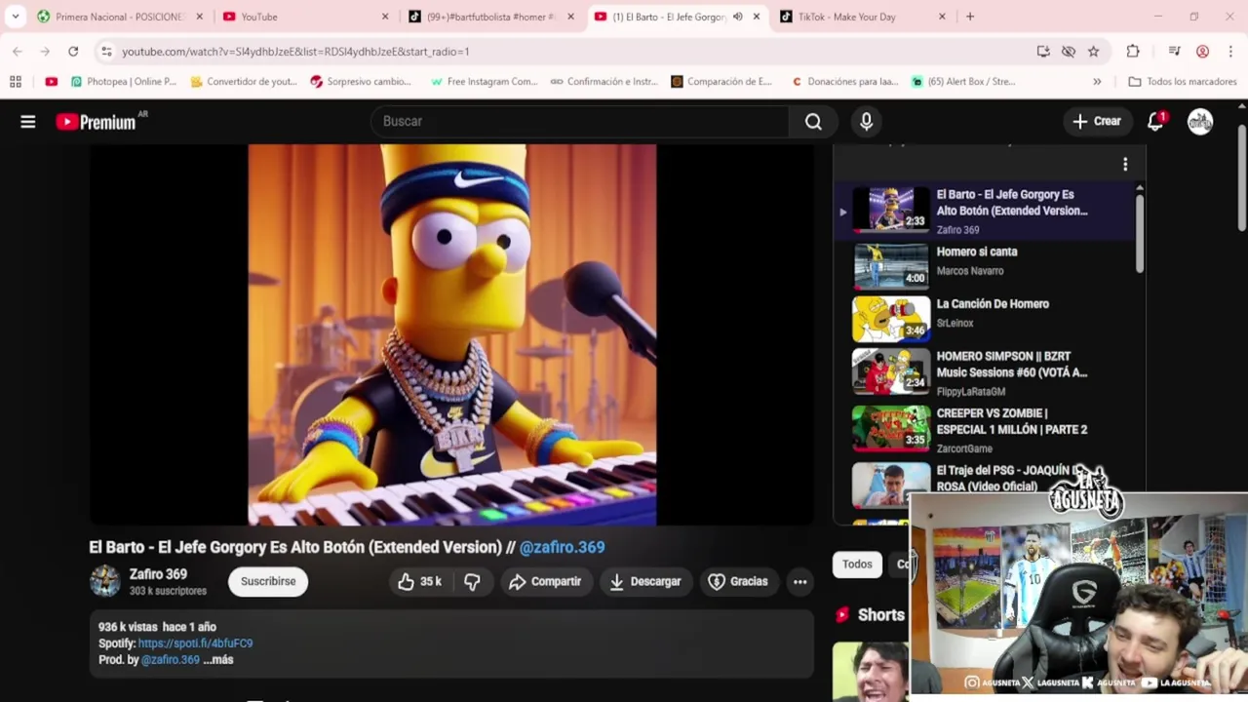
Task: Open @zafiro.369 link after Prod. by
Action: [170, 660]
